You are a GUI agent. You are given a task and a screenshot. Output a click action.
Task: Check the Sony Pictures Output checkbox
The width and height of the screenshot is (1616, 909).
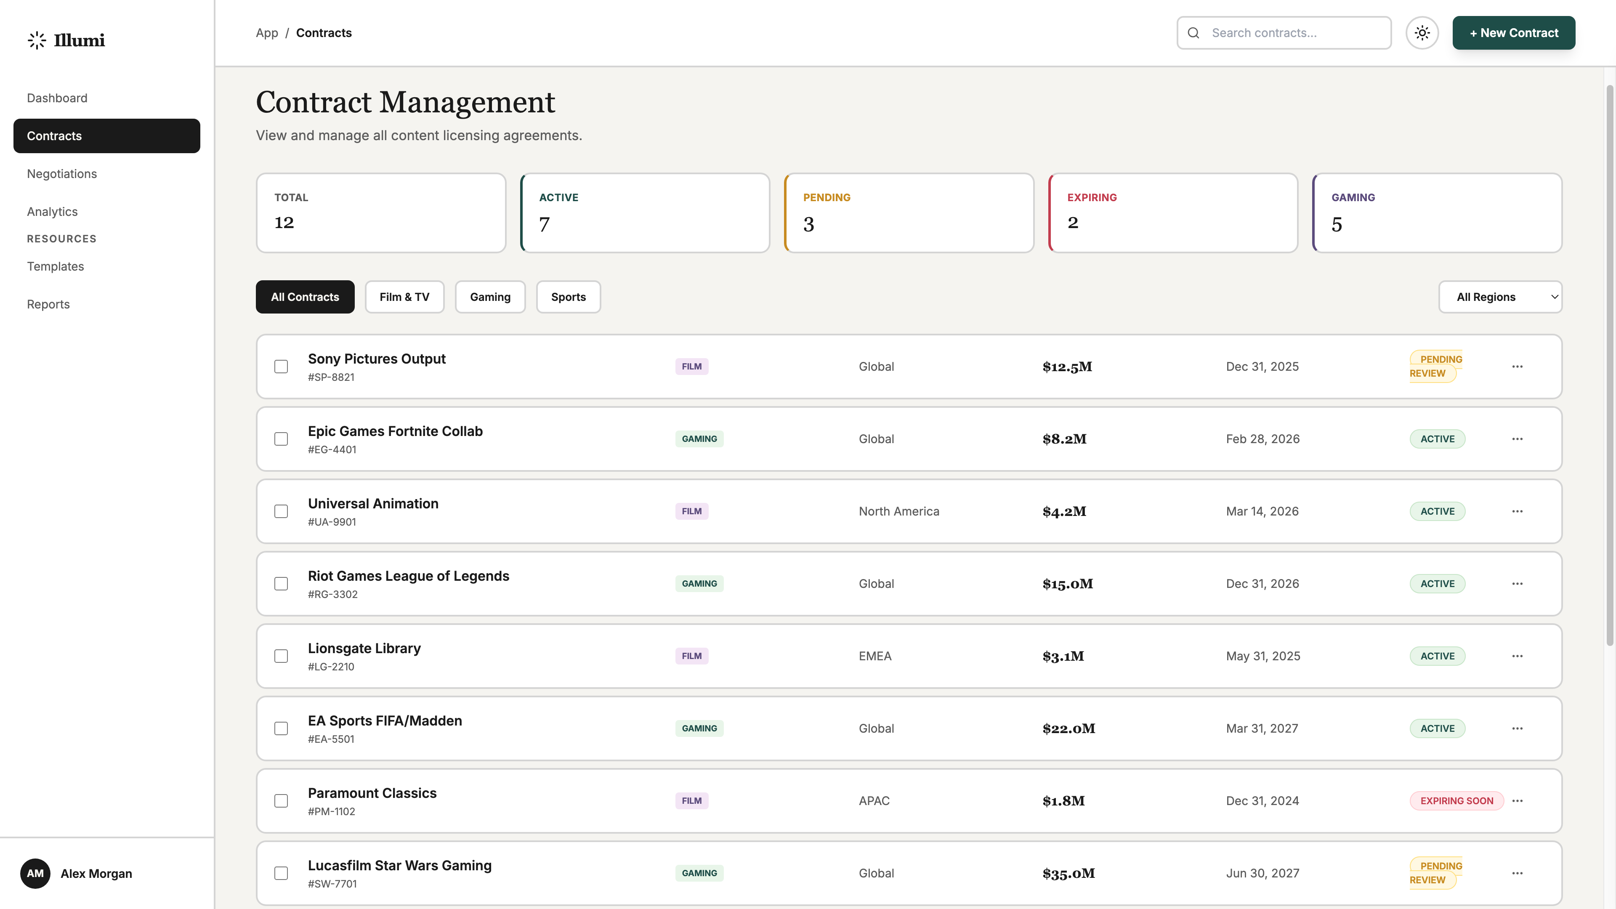281,367
